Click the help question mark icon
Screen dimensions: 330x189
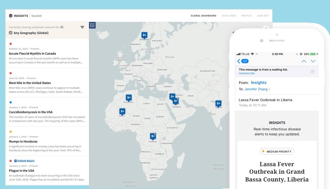[x=62, y=27]
